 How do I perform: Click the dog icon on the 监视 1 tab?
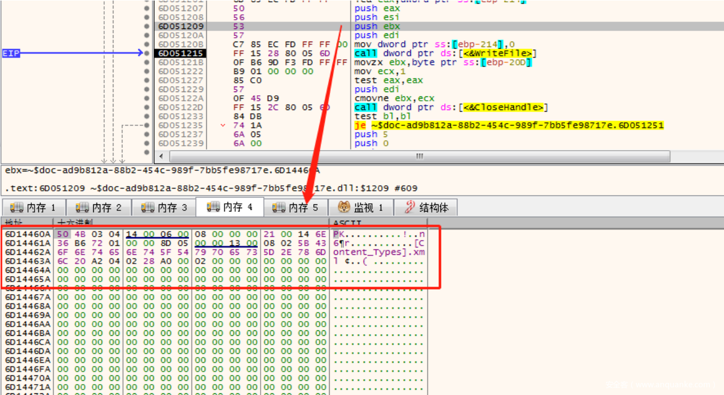click(x=344, y=208)
